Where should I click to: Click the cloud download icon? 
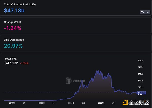[x=142, y=12]
